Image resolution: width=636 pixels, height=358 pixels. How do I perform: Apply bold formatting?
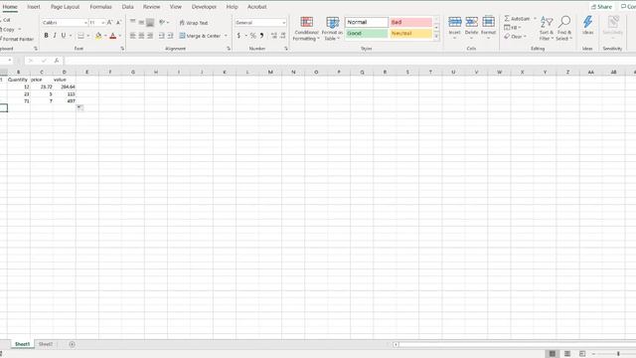(47, 36)
